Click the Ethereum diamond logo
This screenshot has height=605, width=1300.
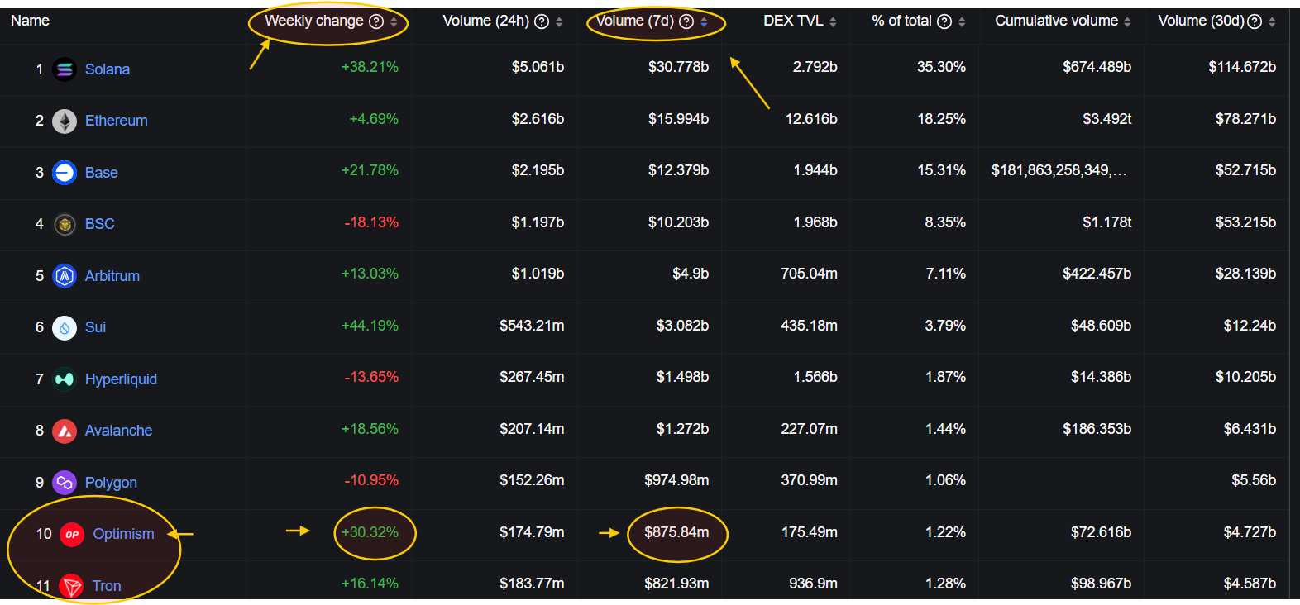[65, 121]
